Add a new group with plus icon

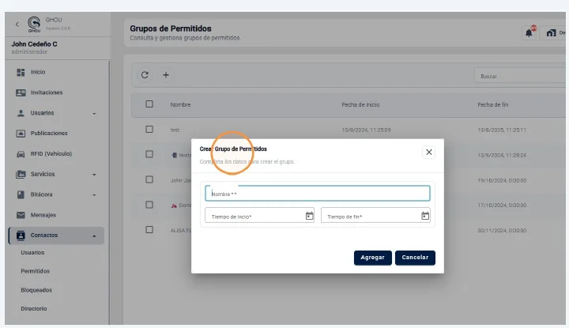166,75
